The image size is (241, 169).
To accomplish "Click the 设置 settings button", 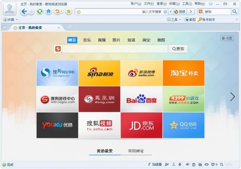I will (227, 38).
